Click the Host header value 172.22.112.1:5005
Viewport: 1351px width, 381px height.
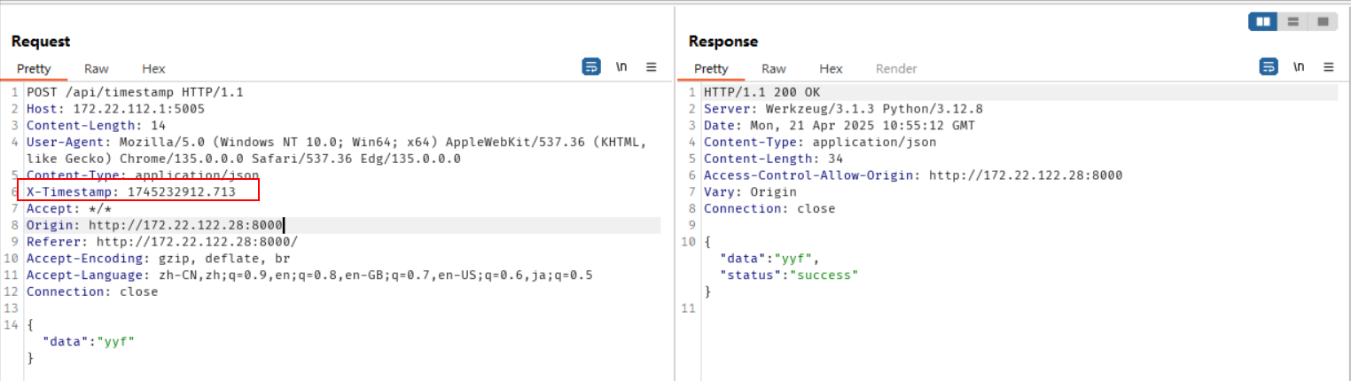138,108
